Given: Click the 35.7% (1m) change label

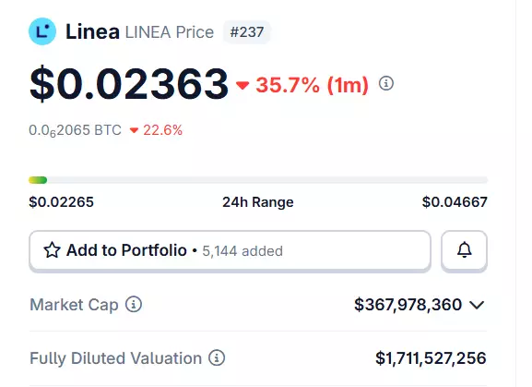Looking at the screenshot, I should pos(313,85).
